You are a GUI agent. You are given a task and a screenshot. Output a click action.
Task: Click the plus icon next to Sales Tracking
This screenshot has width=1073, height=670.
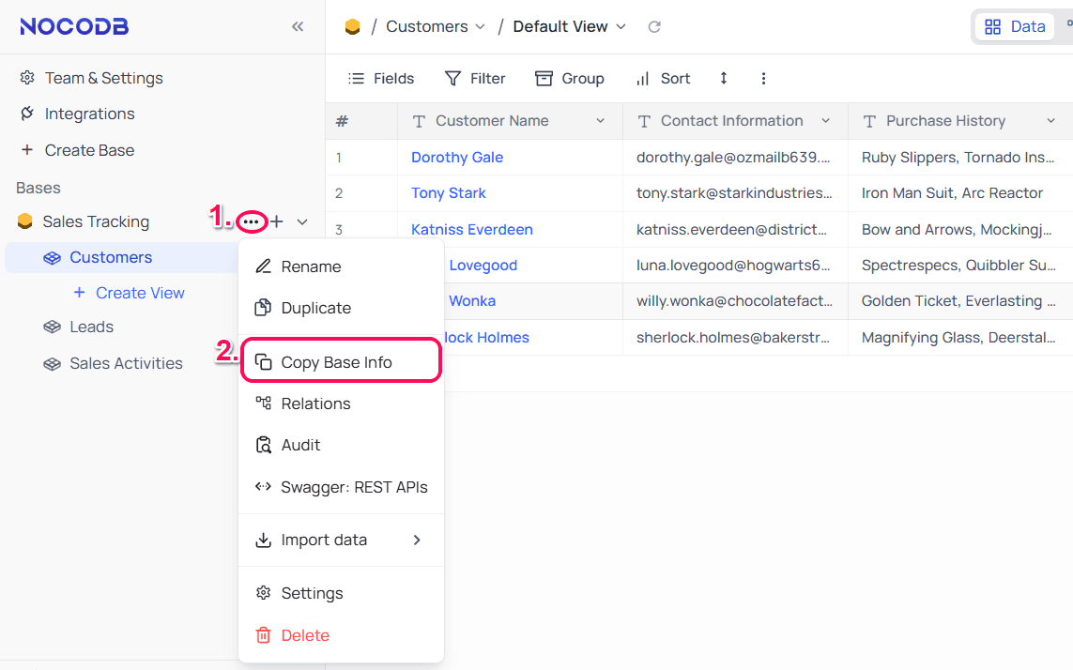277,221
